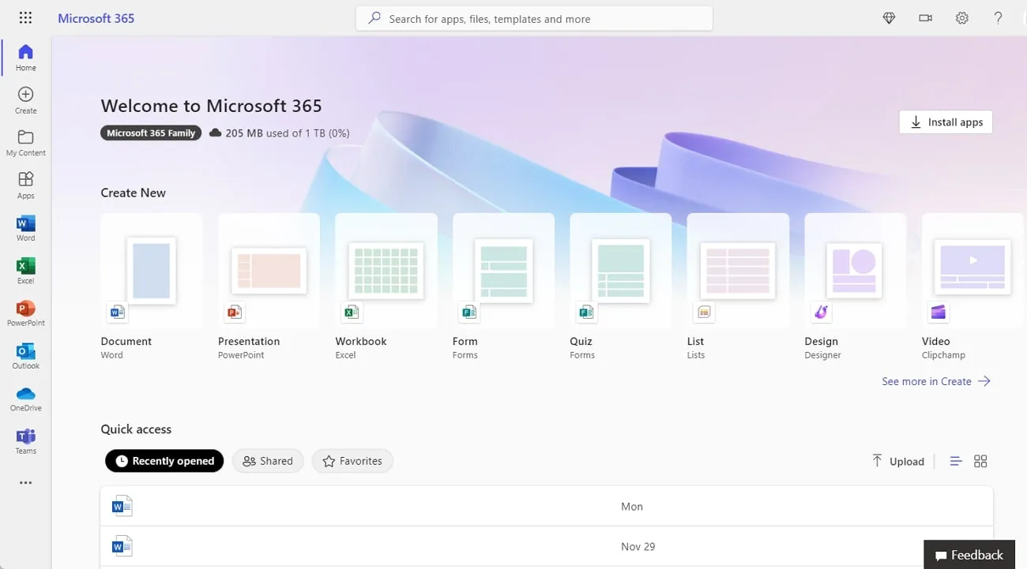Screen dimensions: 1027x569
Task: Open Outlook from the left sidebar
Action: (x=25, y=355)
